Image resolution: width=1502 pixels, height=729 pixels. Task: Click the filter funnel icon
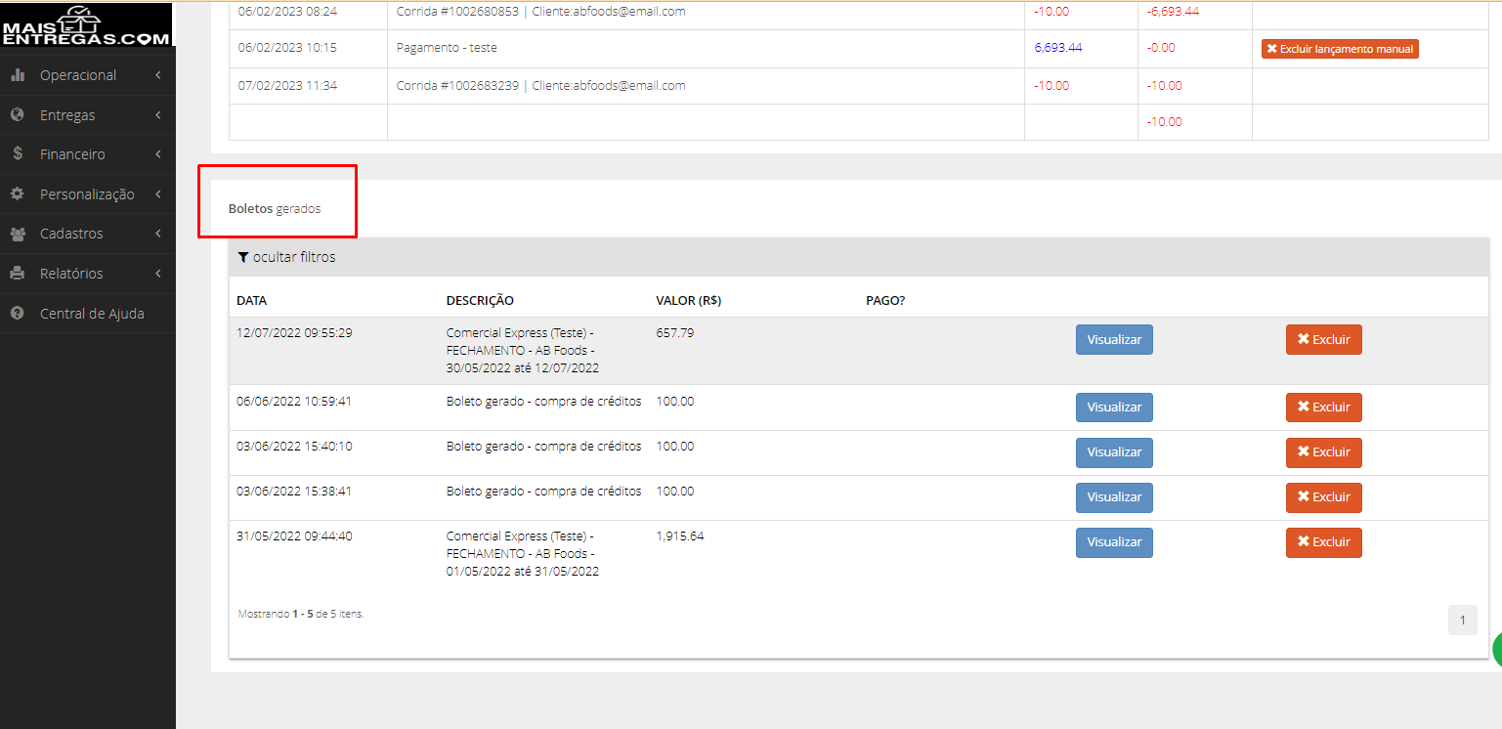click(243, 258)
